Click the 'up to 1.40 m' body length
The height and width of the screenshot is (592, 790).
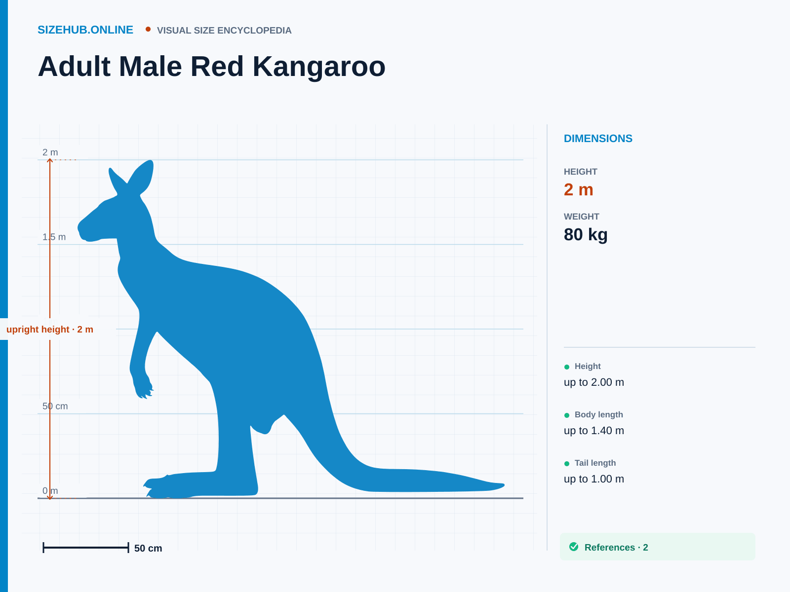594,431
